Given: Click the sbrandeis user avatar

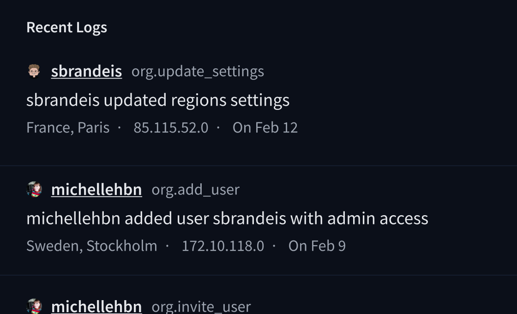Looking at the screenshot, I should [33, 71].
